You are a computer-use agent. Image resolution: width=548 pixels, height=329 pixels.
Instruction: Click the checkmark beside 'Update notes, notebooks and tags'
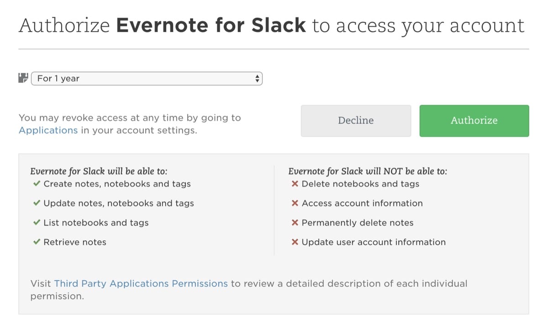pyautogui.click(x=37, y=203)
